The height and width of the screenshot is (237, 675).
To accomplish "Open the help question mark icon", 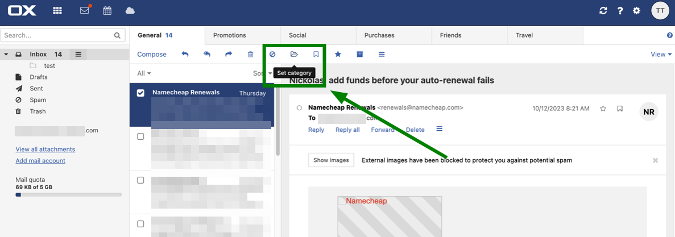I will [620, 11].
